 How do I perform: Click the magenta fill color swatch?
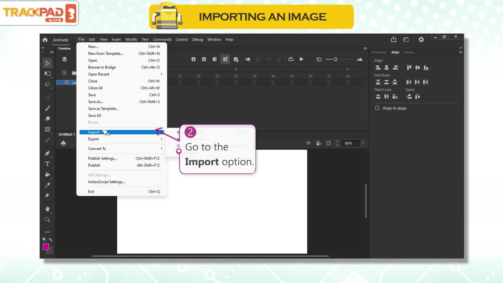[x=46, y=247]
